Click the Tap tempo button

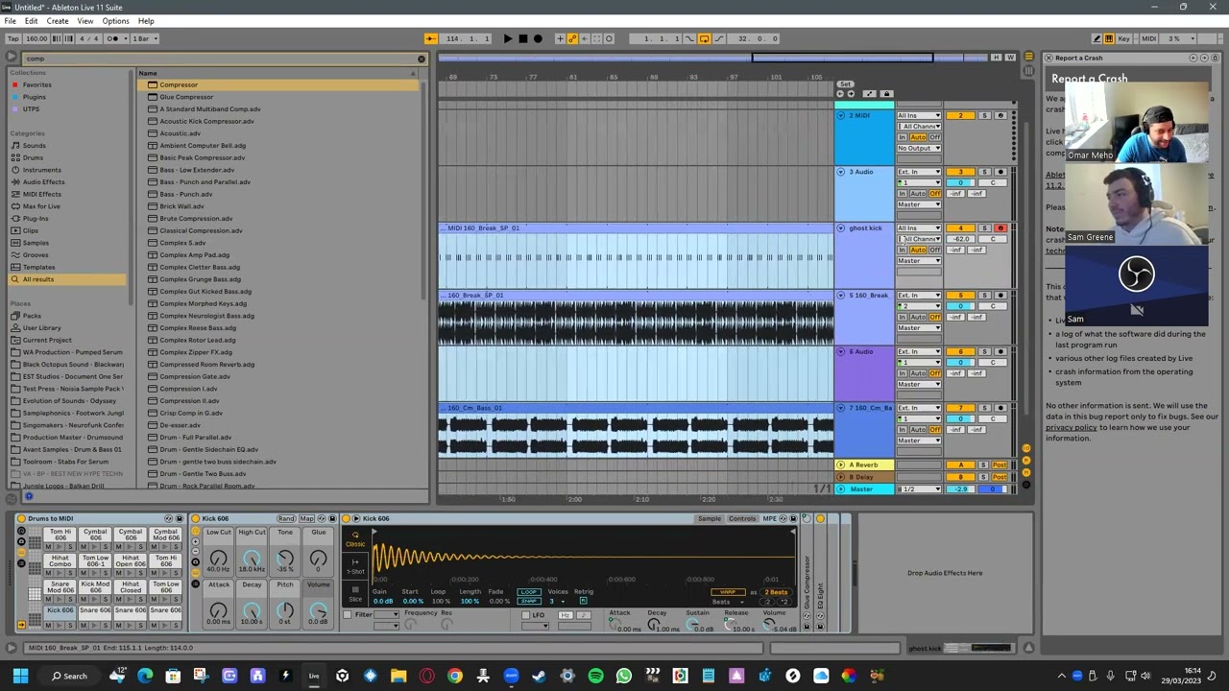(12, 38)
